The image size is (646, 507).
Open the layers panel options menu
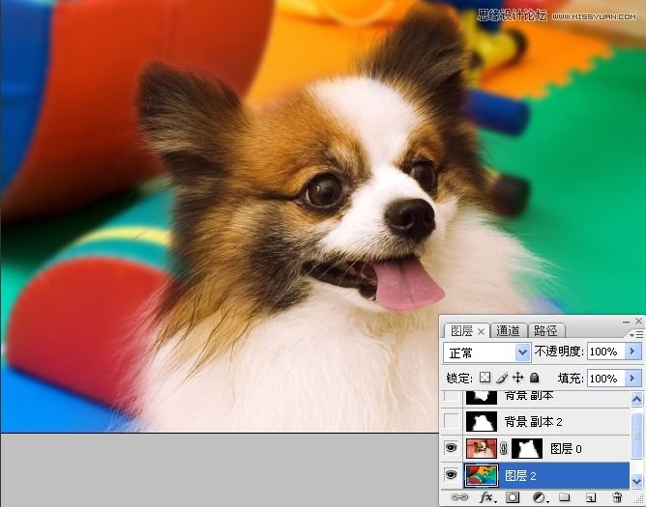pos(636,334)
